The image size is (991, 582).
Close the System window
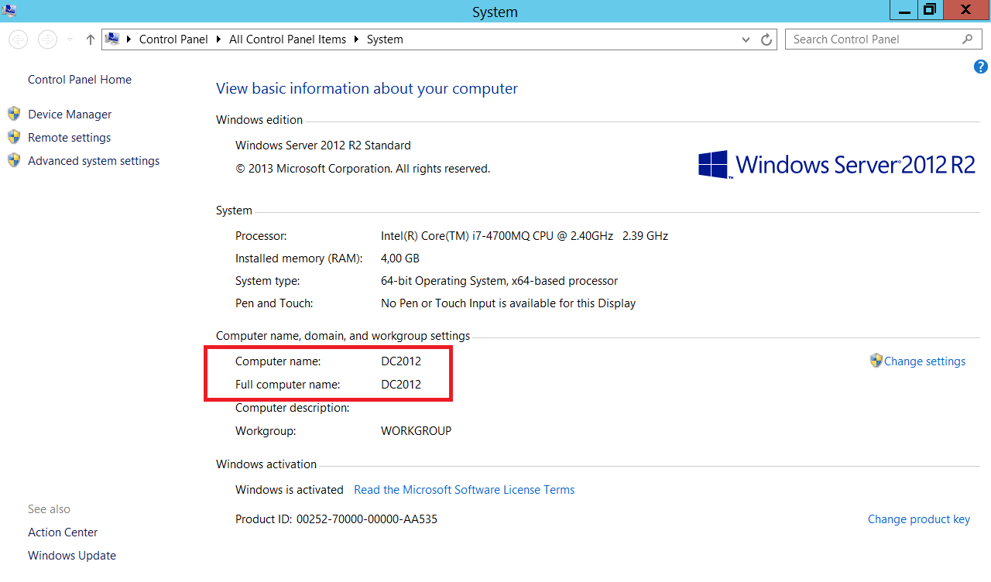[x=965, y=10]
